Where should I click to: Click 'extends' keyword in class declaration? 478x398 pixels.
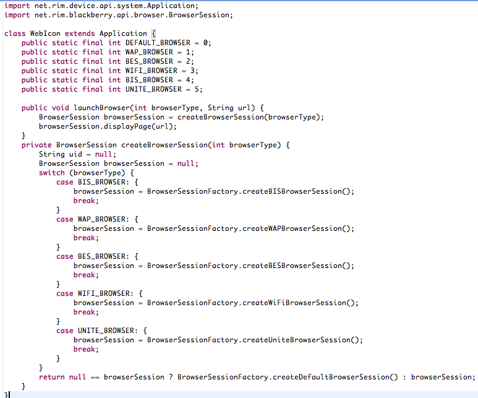(80, 33)
